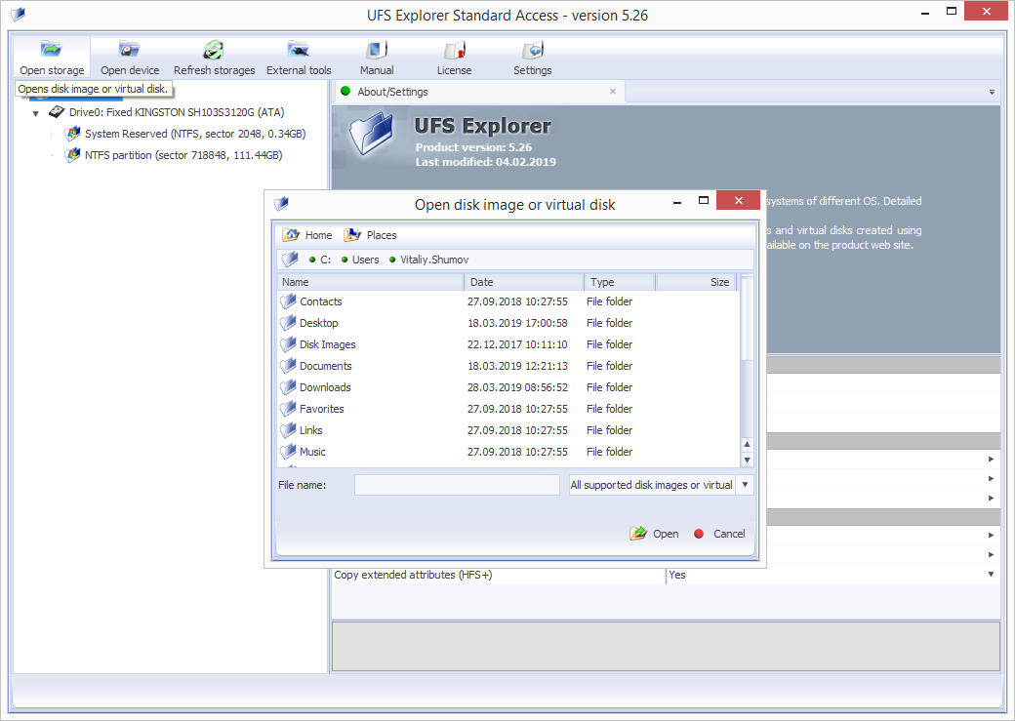Click the Open button in the dialog
1015x721 pixels.
[x=655, y=534]
